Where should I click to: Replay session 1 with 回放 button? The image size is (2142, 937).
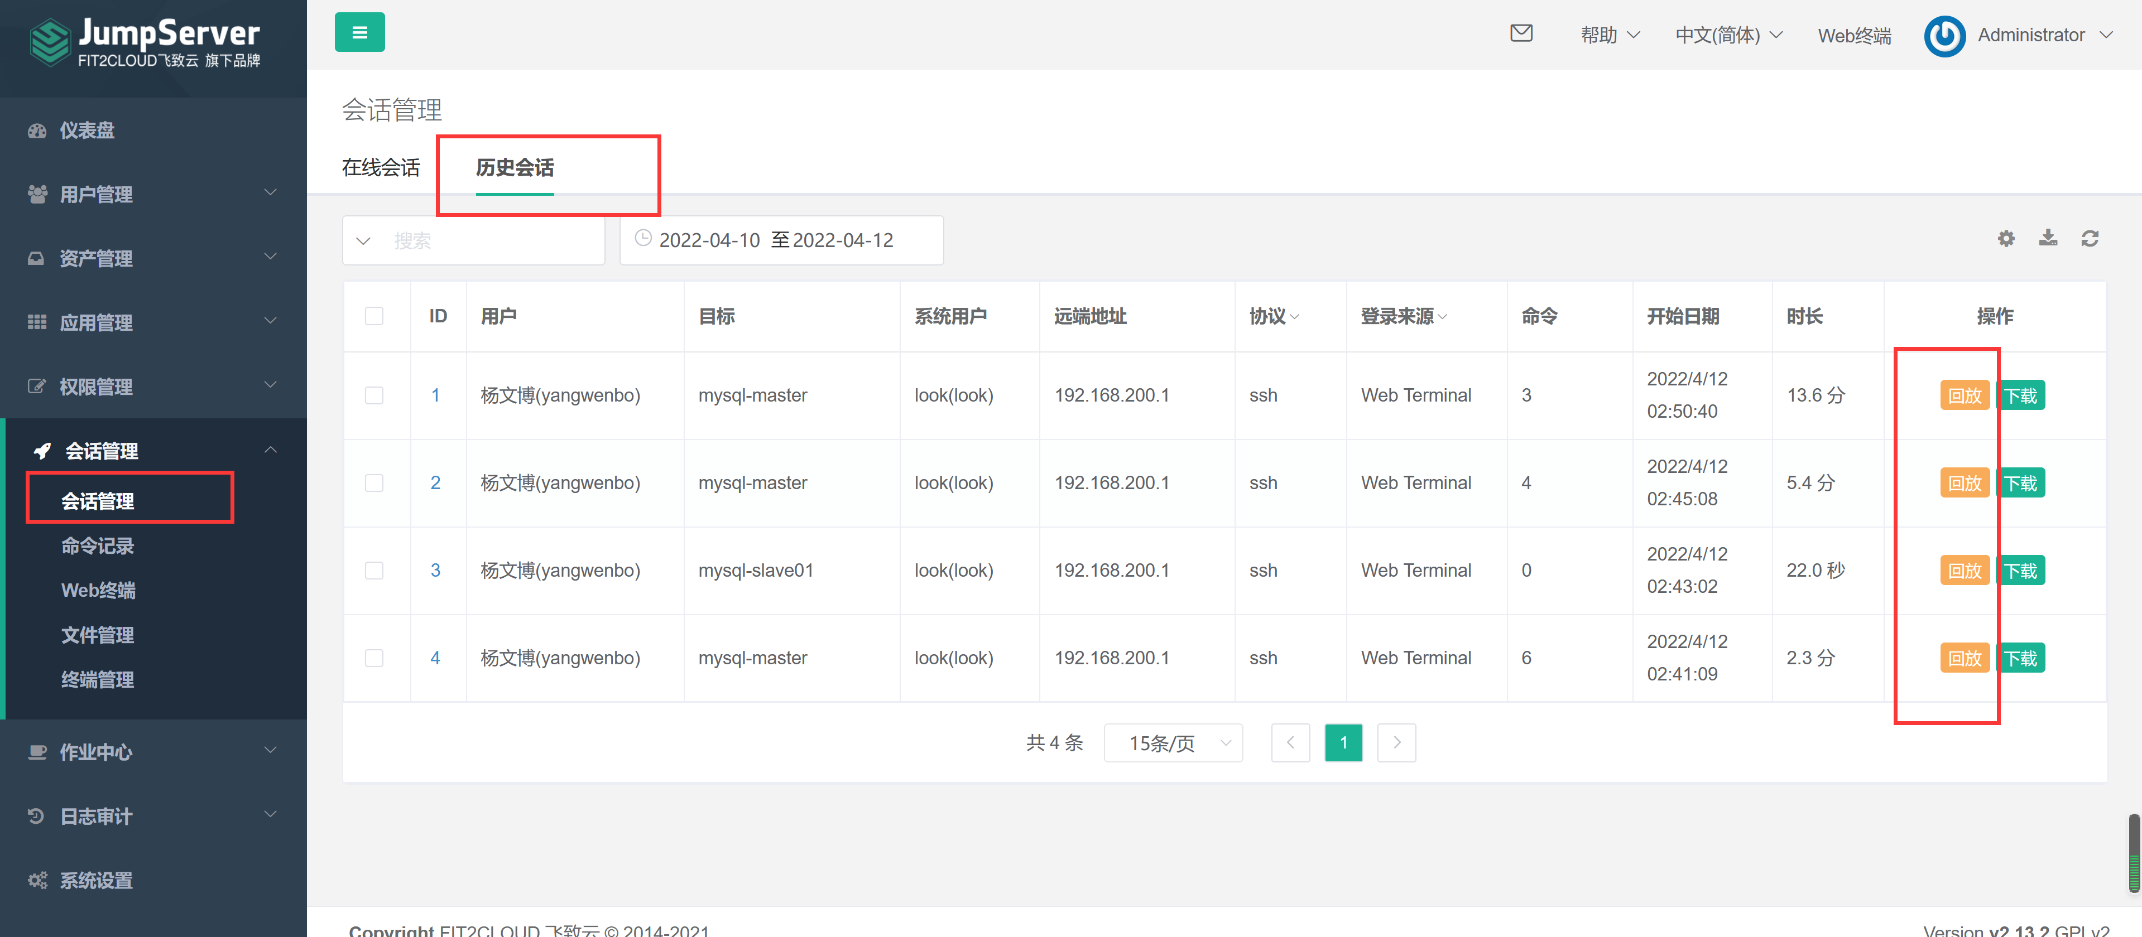pyautogui.click(x=1964, y=395)
